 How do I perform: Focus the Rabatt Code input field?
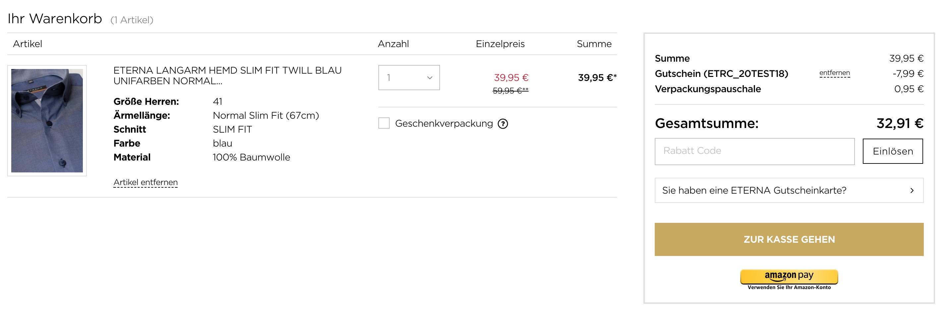754,151
